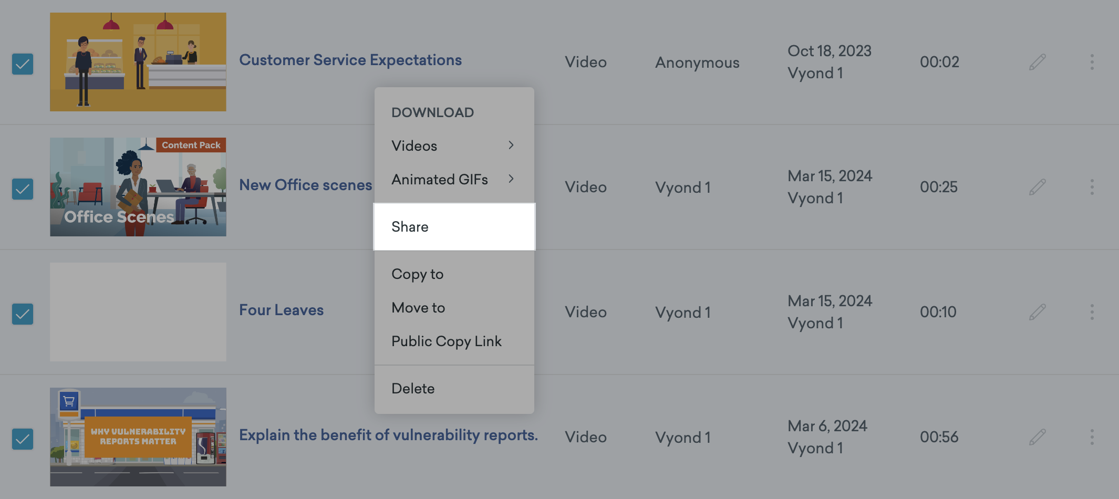
Task: Click pencil edit icon for Four Leaves
Action: 1037,312
